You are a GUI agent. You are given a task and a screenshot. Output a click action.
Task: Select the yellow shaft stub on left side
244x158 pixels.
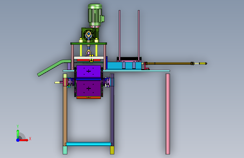point(57,82)
